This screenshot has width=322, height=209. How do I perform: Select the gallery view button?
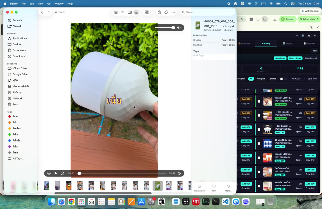pos(136,12)
